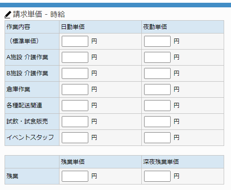231x190 pixels.
Task: Select the A施設 介護作業 日勤単価 field
Action: click(75, 57)
